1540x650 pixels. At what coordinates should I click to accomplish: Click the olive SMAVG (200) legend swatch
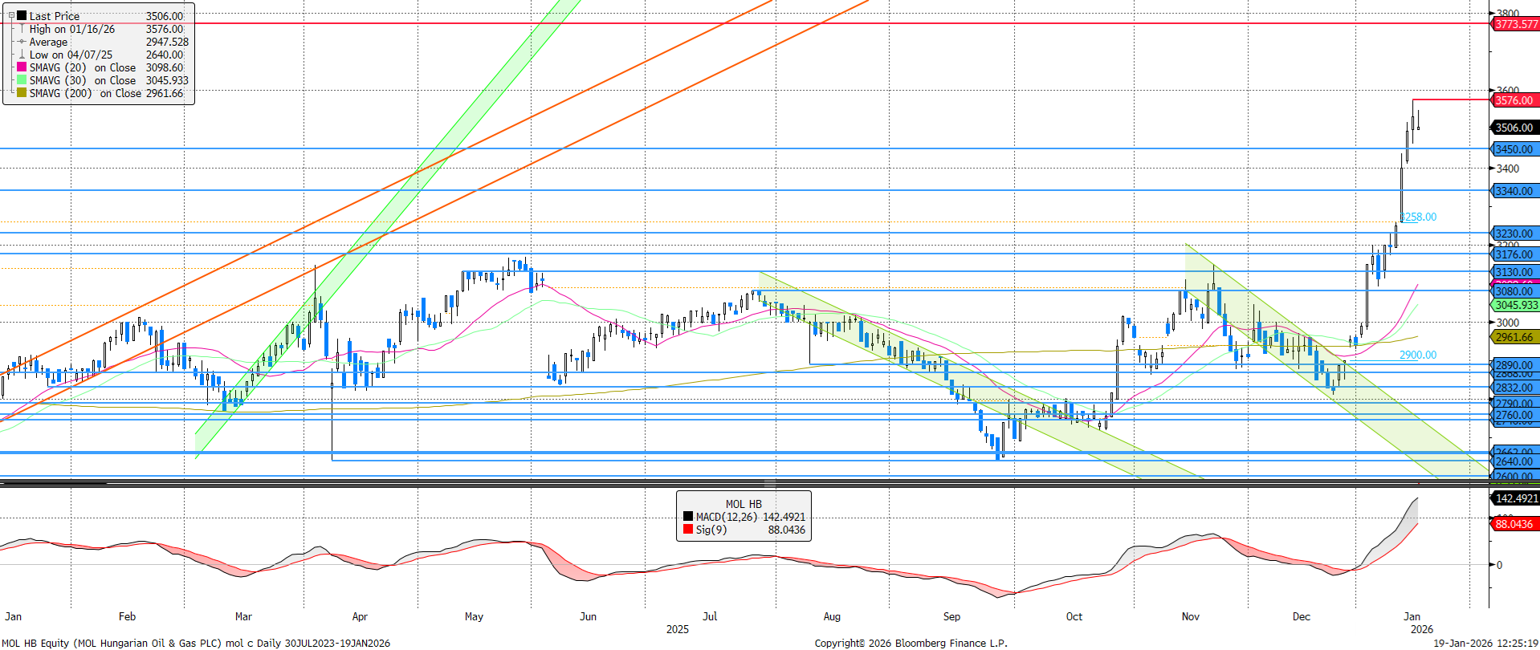tap(22, 93)
